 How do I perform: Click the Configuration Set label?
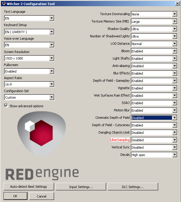(x=16, y=91)
